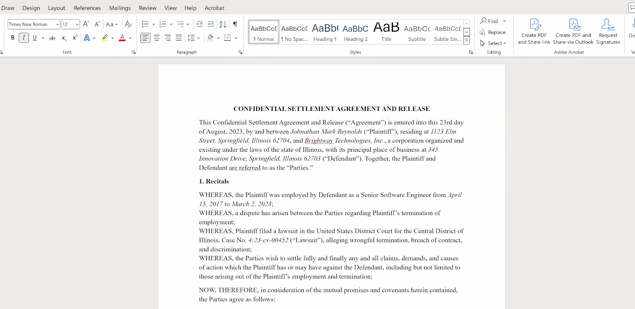The image size is (635, 309).
Task: Click Find in Editing group
Action: pyautogui.click(x=489, y=21)
